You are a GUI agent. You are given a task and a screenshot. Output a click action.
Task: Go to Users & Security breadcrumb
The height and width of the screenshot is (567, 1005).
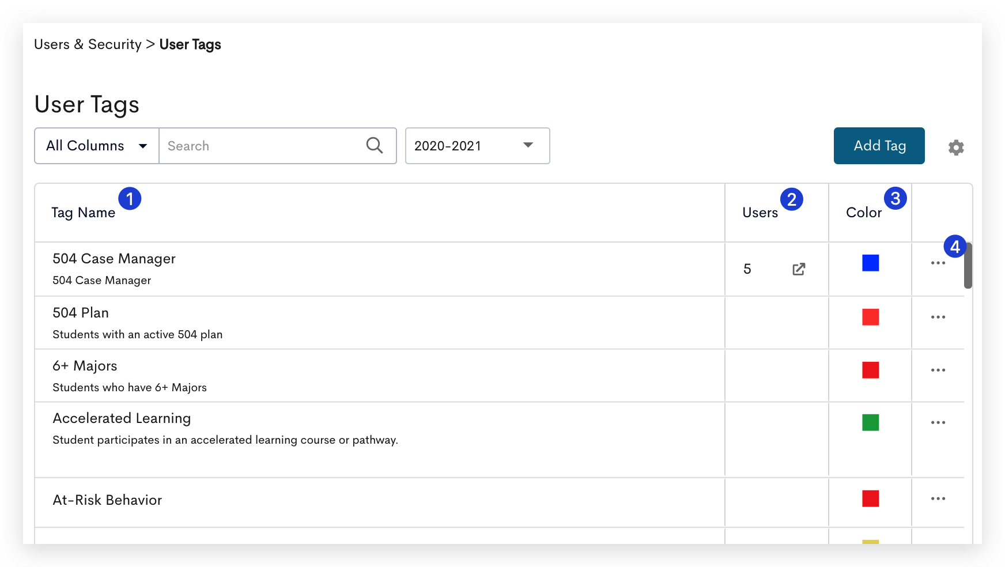pos(88,44)
